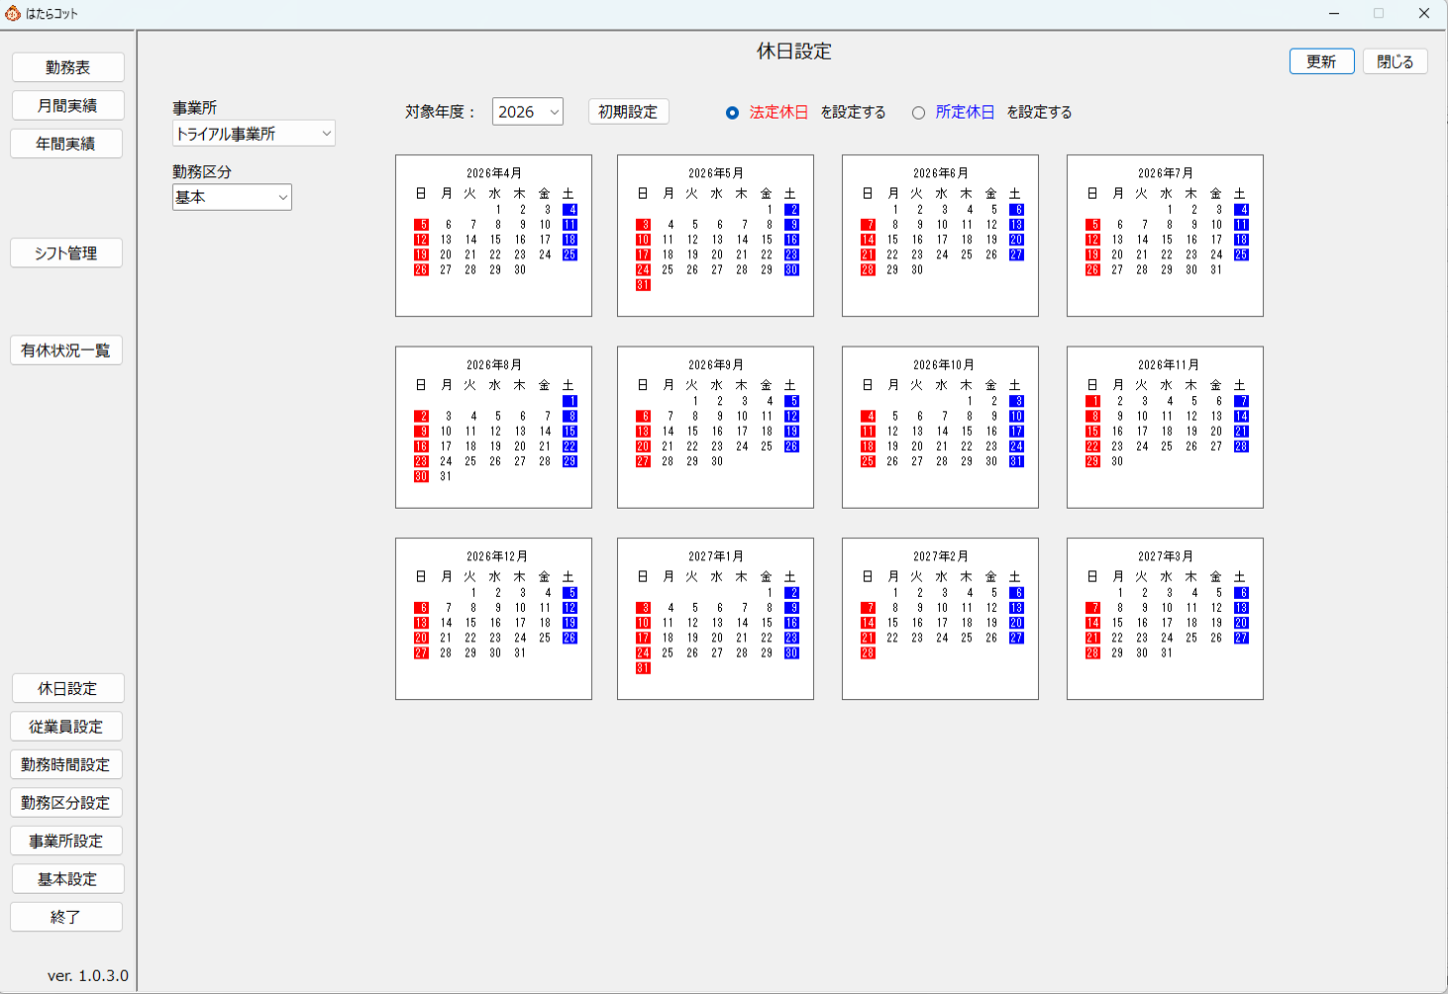
Task: Show the 有休状況一覧 page
Action: pos(66,350)
